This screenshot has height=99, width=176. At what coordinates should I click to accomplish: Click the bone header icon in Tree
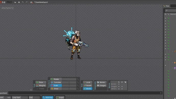click(x=168, y=14)
